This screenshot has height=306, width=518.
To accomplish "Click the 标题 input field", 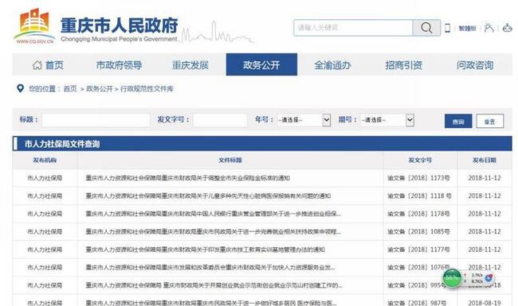I will [96, 120].
